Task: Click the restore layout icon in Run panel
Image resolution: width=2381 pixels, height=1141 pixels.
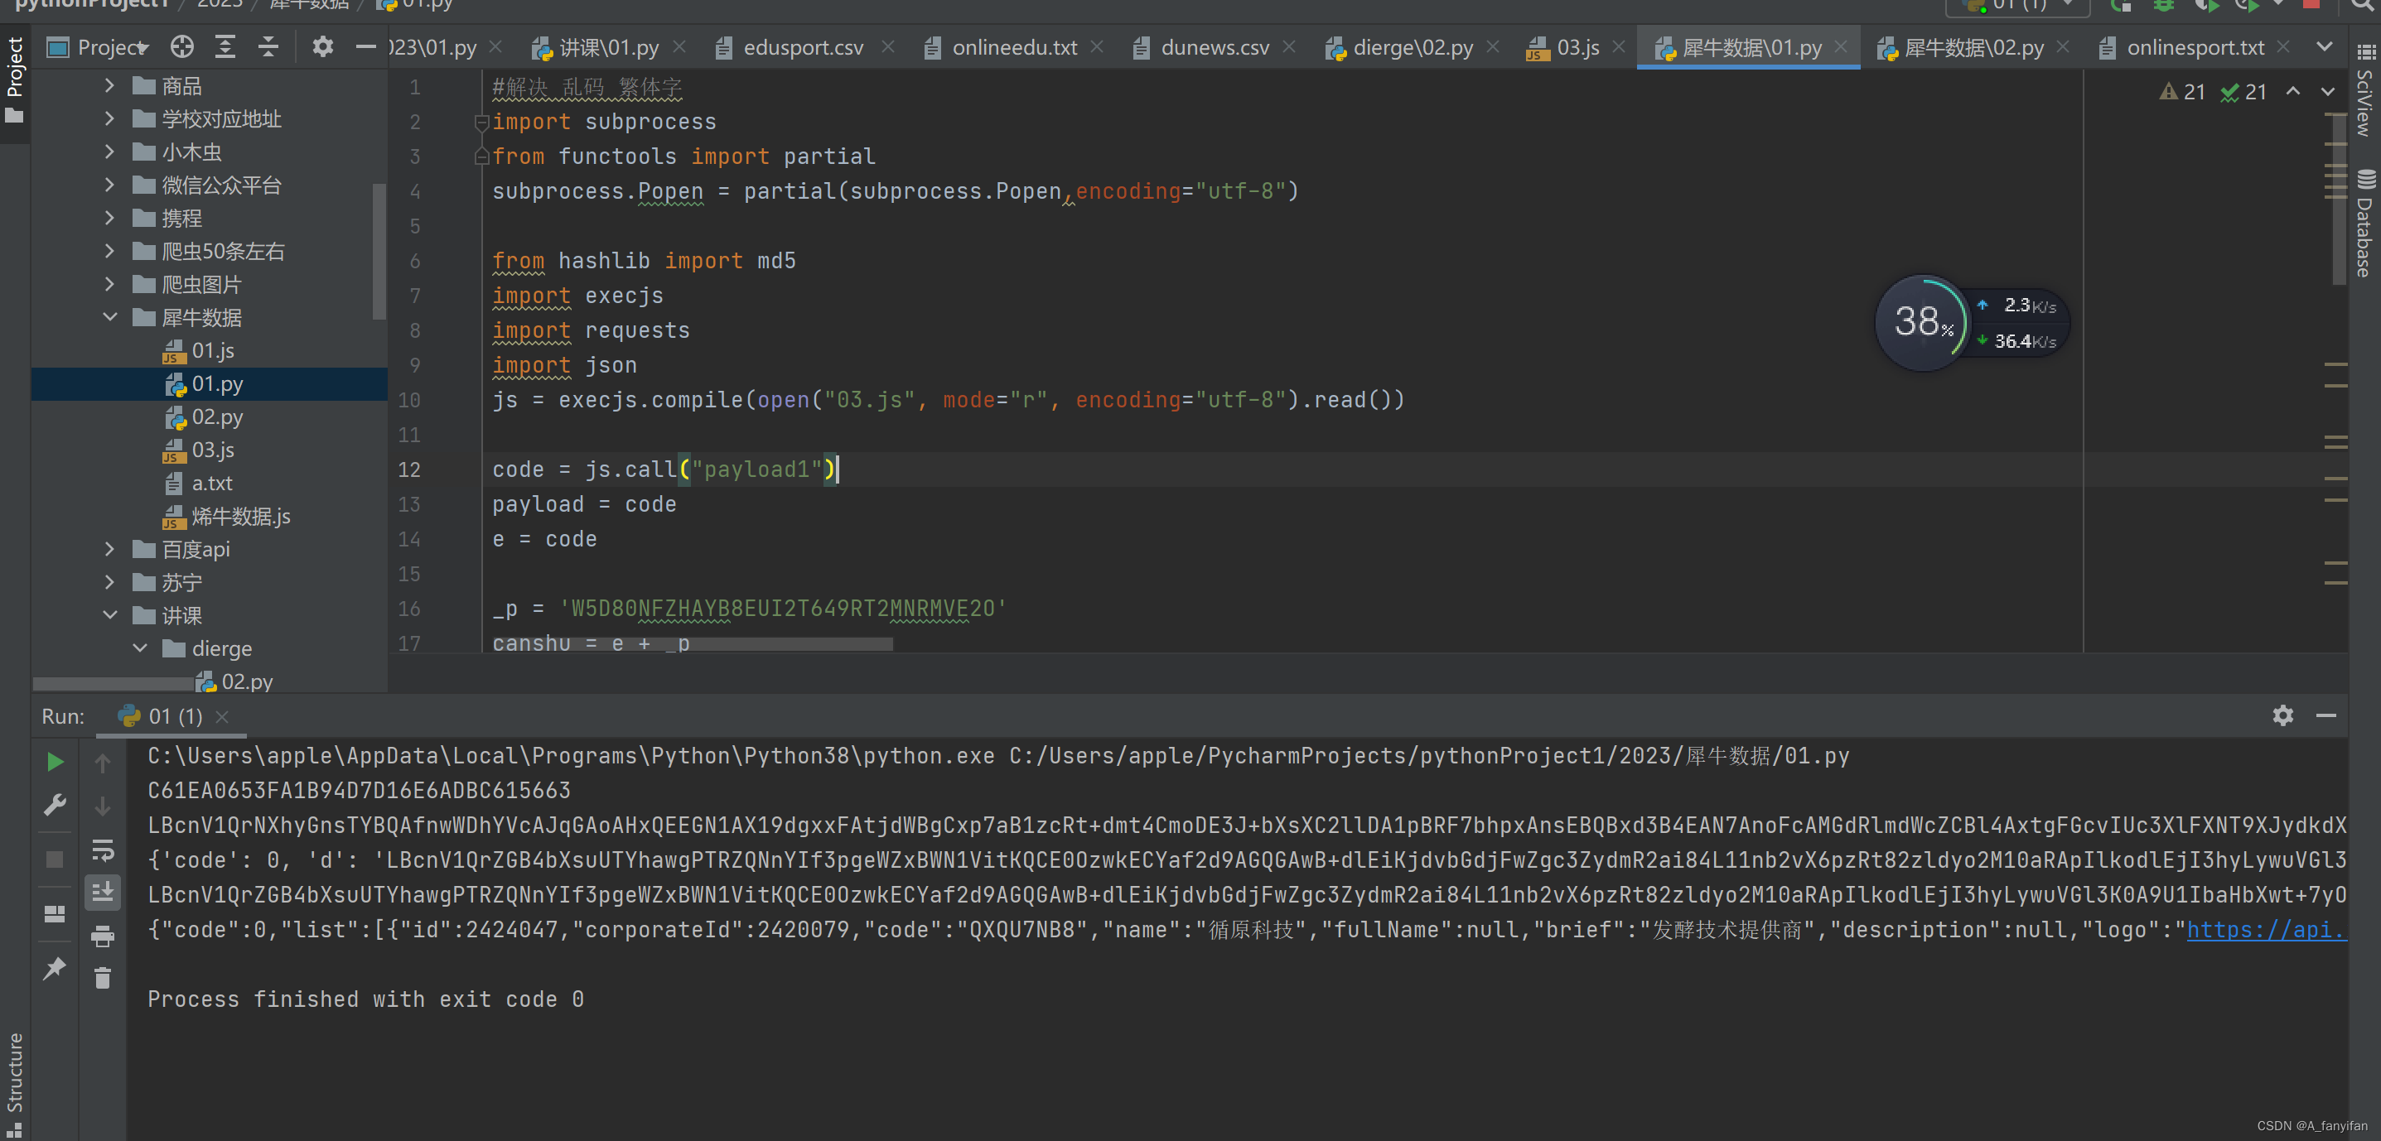Action: tap(55, 914)
